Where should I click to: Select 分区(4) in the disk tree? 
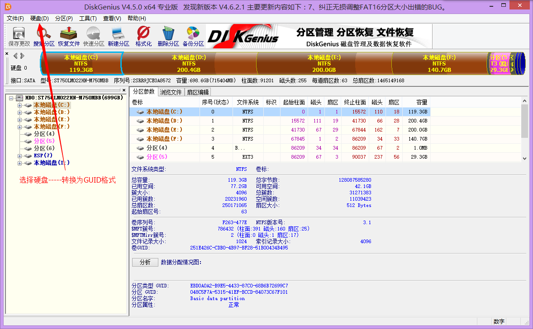pos(44,134)
